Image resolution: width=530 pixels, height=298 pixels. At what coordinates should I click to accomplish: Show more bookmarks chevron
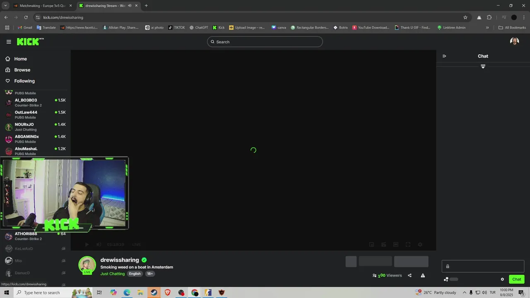point(487,28)
